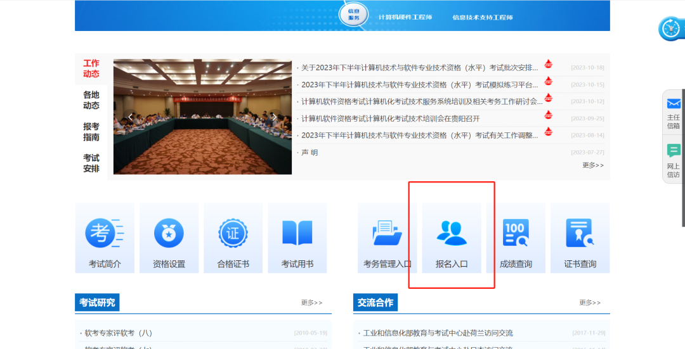Open the 合格证书 badge icon card
Viewport: 685px width, 349px height.
pyautogui.click(x=233, y=238)
